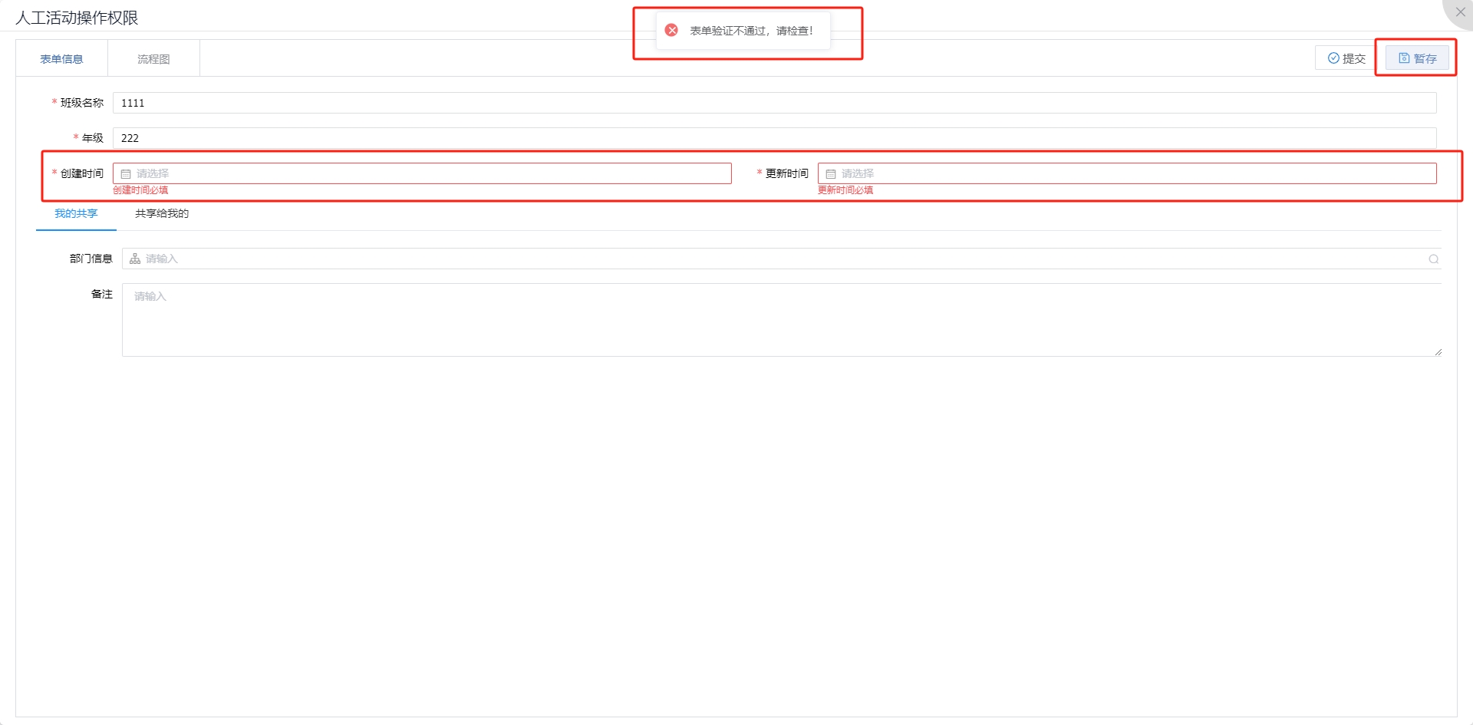Open the 更新时间 date picker
Viewport: 1473px width, 725px height.
click(1126, 173)
